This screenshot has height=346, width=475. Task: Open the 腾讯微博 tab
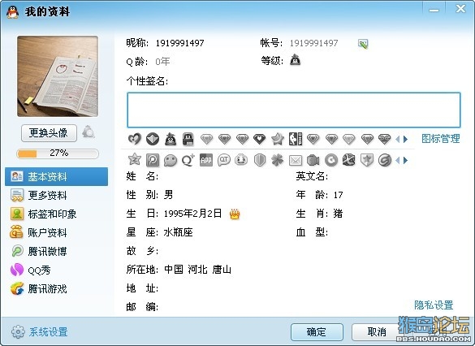pyautogui.click(x=56, y=252)
